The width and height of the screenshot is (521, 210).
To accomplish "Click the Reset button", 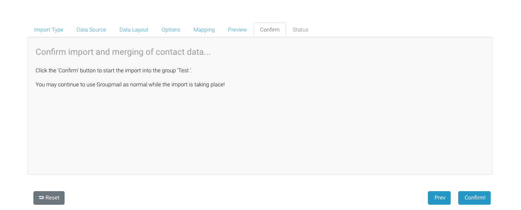I will (x=49, y=198).
